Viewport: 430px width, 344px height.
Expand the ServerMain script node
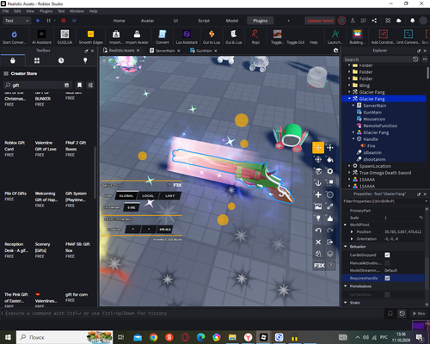tap(353, 106)
